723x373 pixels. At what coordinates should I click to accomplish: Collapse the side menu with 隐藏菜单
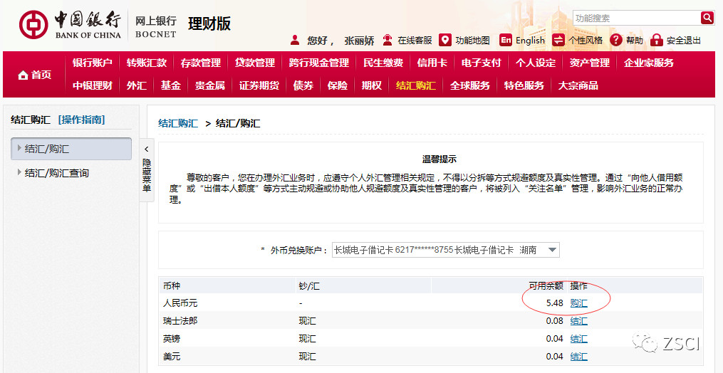click(x=147, y=169)
